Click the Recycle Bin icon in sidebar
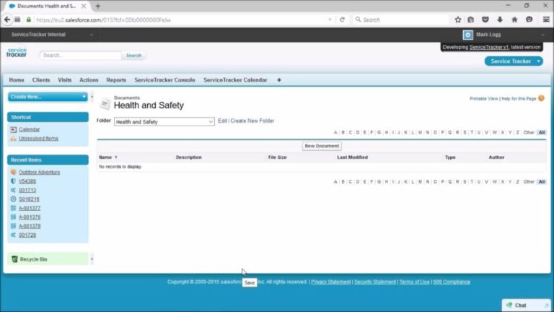 [14, 259]
